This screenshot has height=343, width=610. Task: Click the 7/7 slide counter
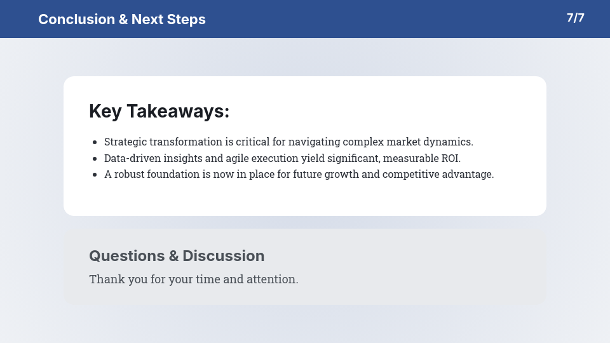click(x=575, y=18)
